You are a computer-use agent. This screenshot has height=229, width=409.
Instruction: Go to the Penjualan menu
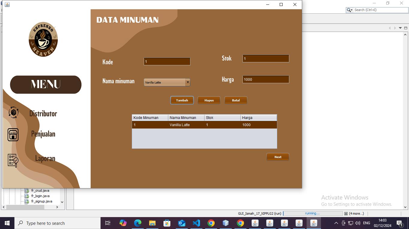coord(43,134)
